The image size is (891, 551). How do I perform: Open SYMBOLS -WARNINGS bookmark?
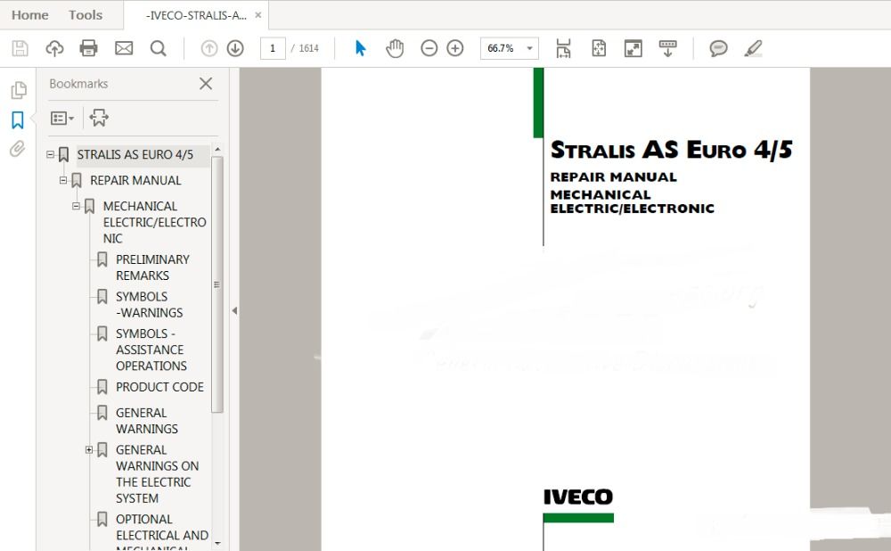150,304
